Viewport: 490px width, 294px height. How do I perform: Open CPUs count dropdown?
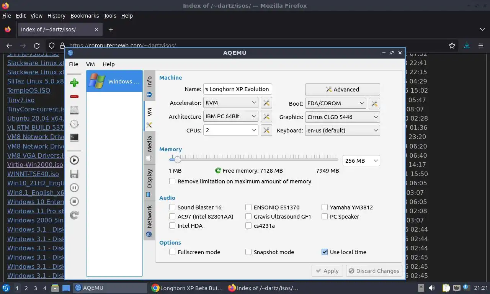231,130
